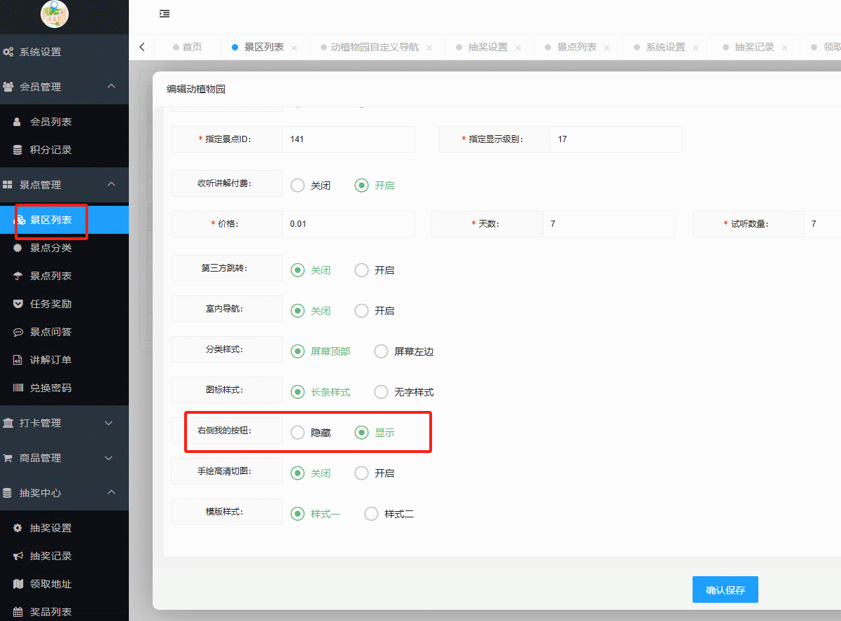This screenshot has width=841, height=621.
Task: Collapse the 抽奖中心 menu chevron
Action: 111,492
